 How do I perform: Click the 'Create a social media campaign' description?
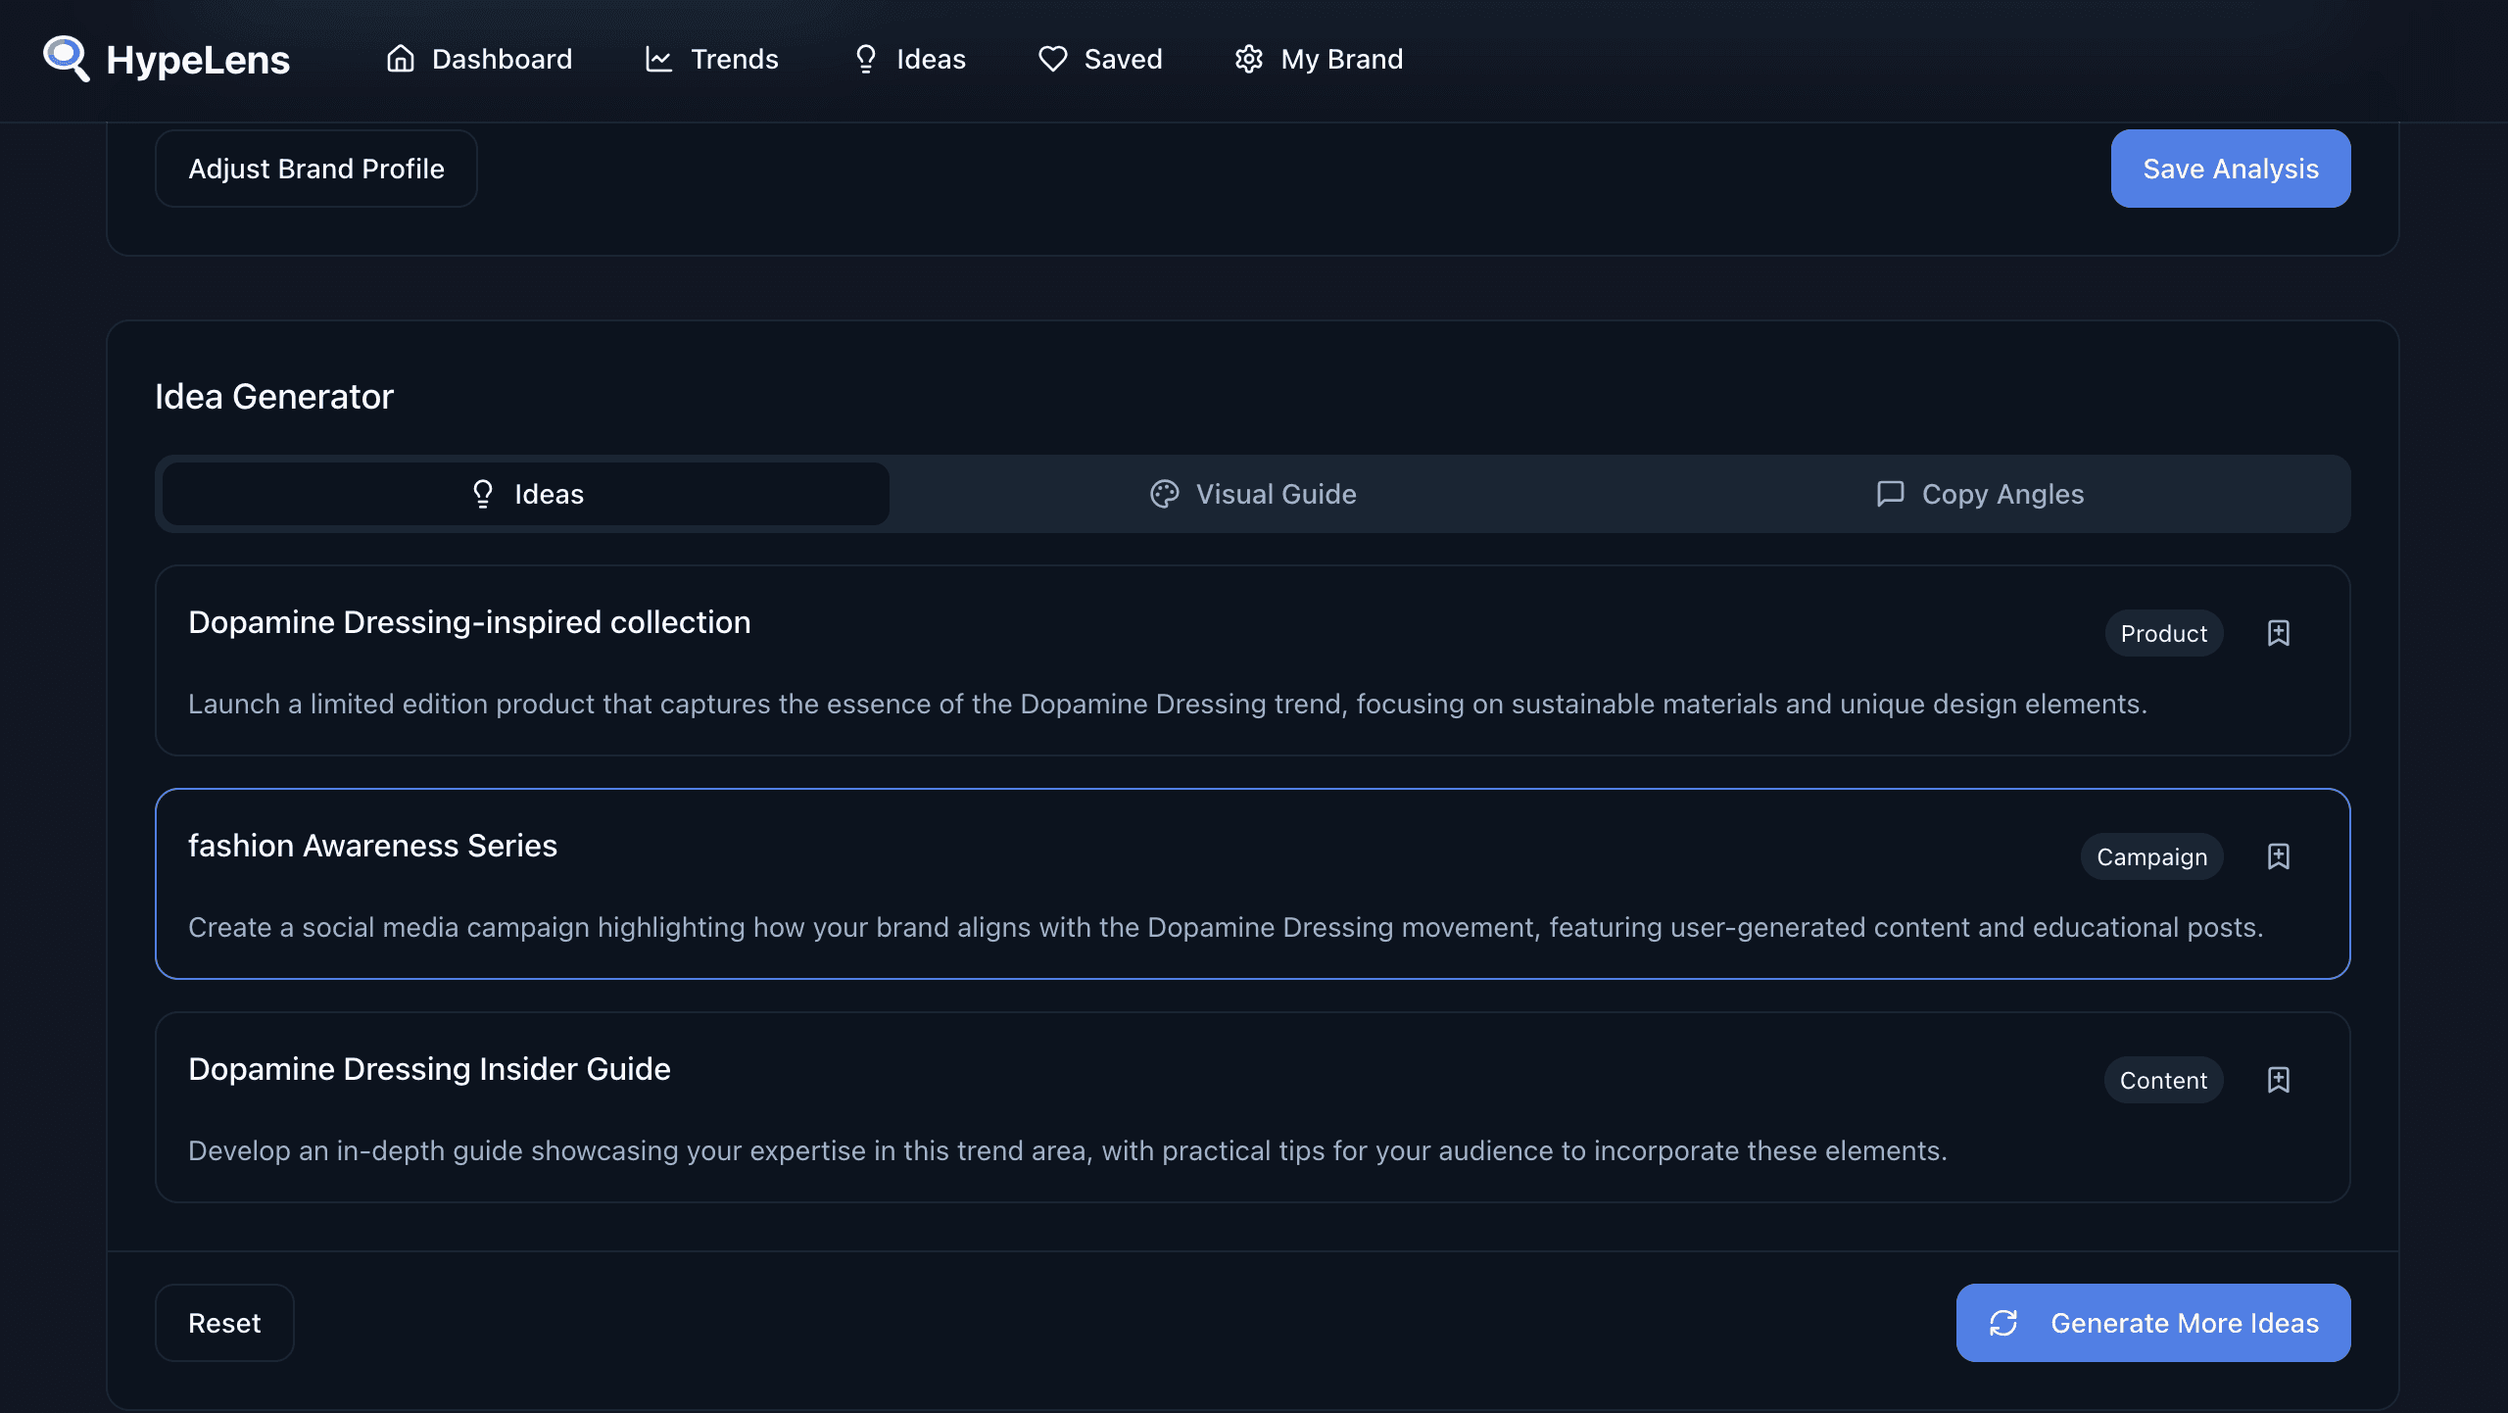pyautogui.click(x=1226, y=927)
